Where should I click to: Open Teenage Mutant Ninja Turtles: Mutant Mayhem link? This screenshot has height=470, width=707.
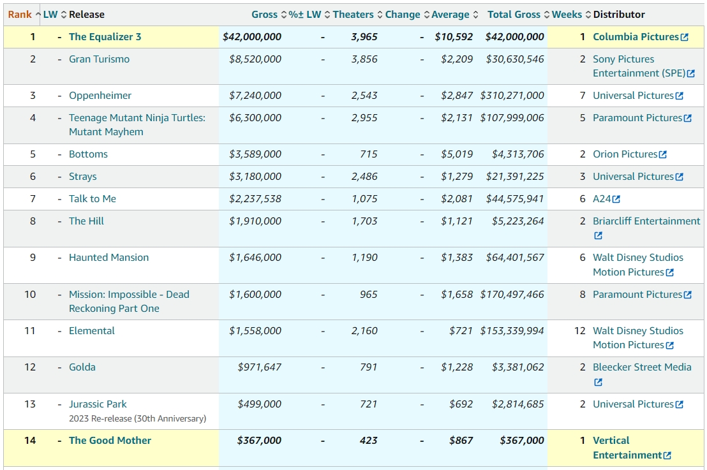click(x=137, y=125)
